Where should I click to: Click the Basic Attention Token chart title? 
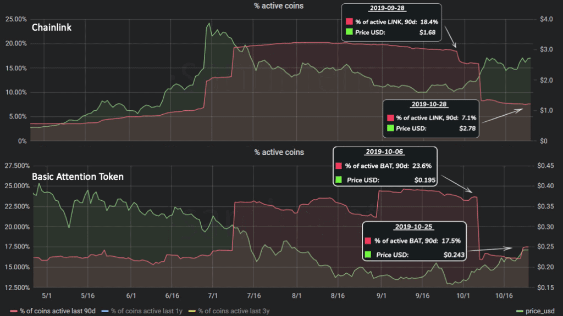[78, 177]
